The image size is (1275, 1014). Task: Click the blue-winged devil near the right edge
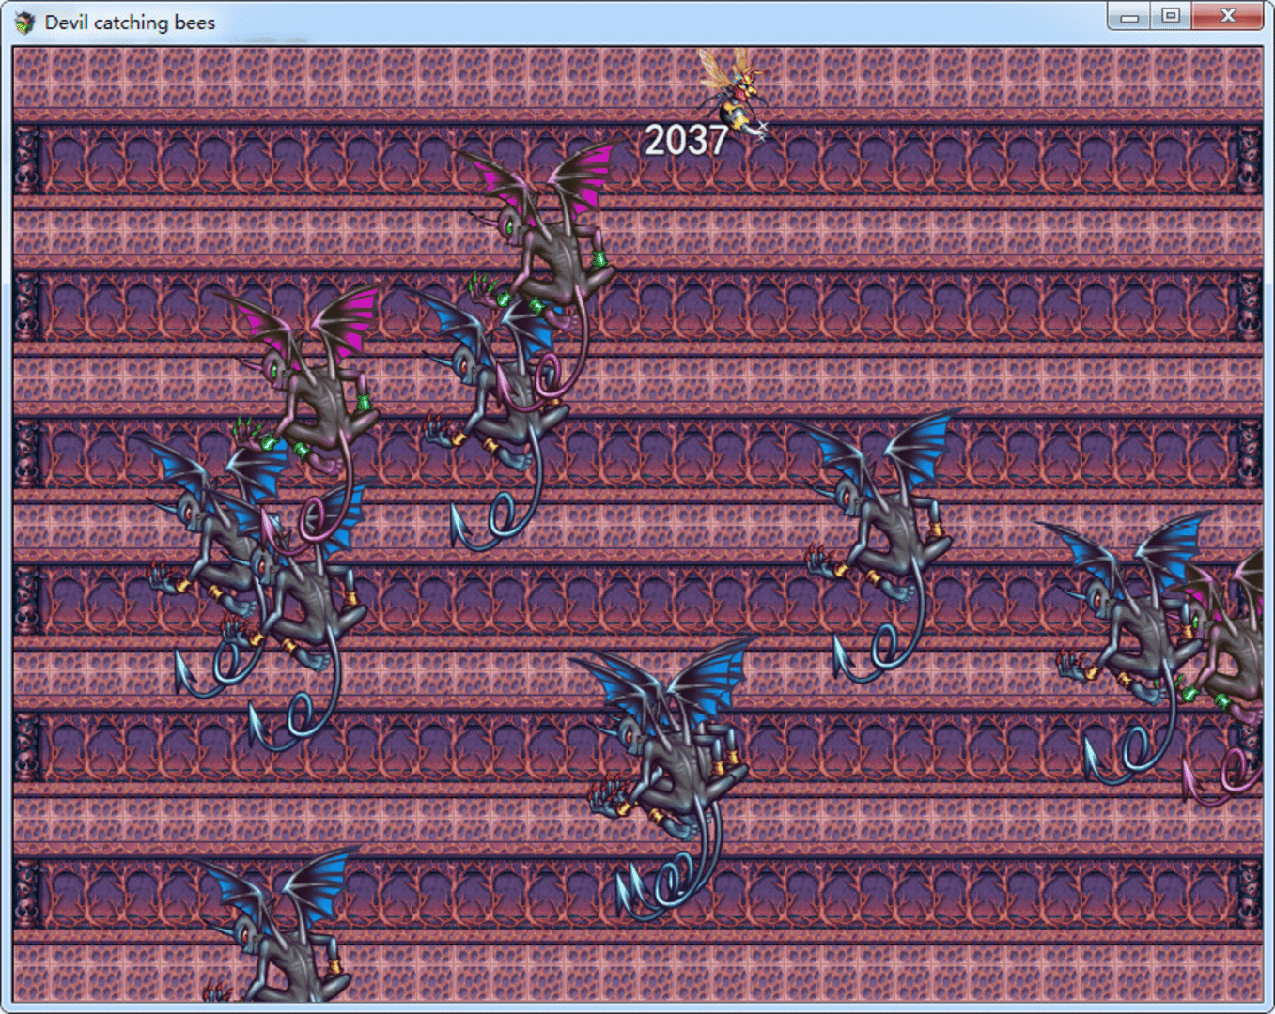pos(1127,620)
